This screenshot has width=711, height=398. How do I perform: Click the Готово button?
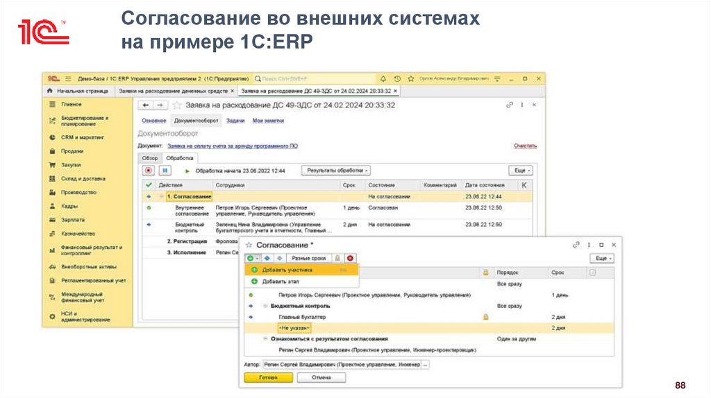coord(269,378)
